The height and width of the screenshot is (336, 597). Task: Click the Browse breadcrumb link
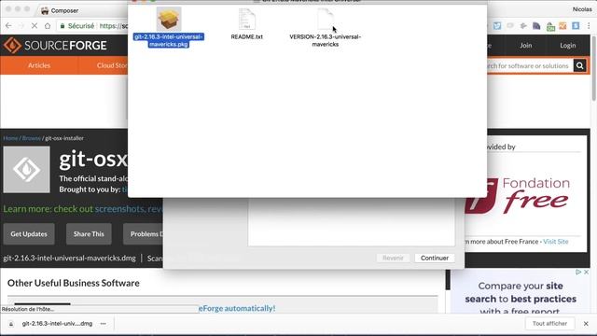(31, 138)
